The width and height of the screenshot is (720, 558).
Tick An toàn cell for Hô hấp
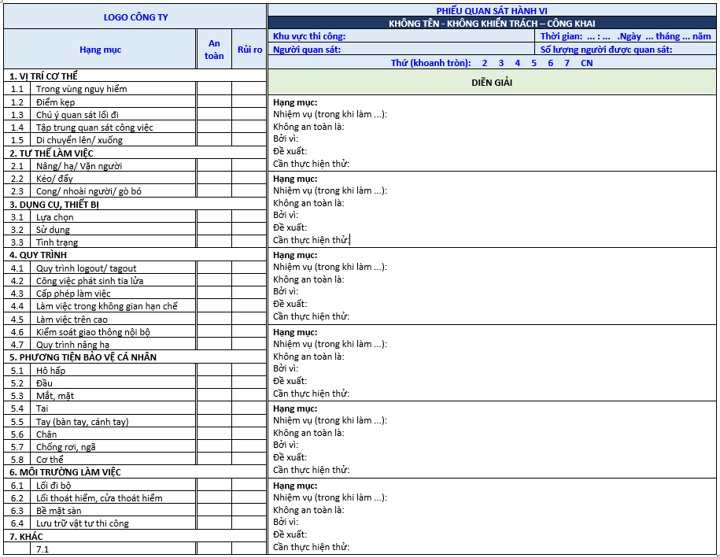[214, 370]
